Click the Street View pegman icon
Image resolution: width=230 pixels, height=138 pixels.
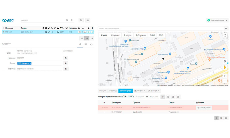(x=225, y=67)
